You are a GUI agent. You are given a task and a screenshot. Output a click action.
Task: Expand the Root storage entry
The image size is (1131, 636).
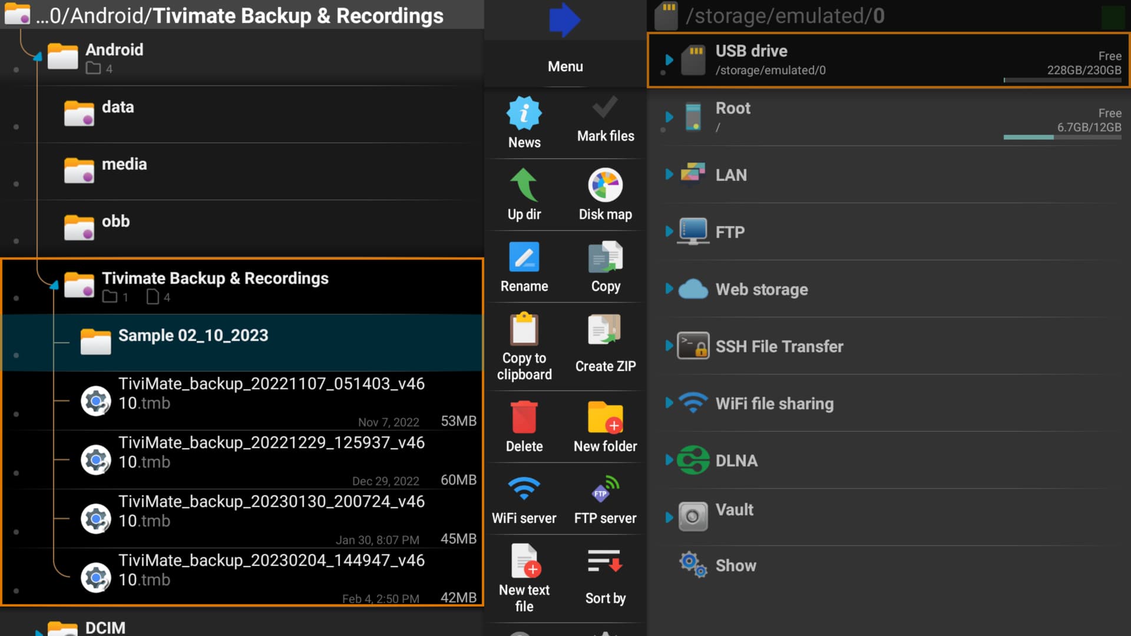[669, 117]
